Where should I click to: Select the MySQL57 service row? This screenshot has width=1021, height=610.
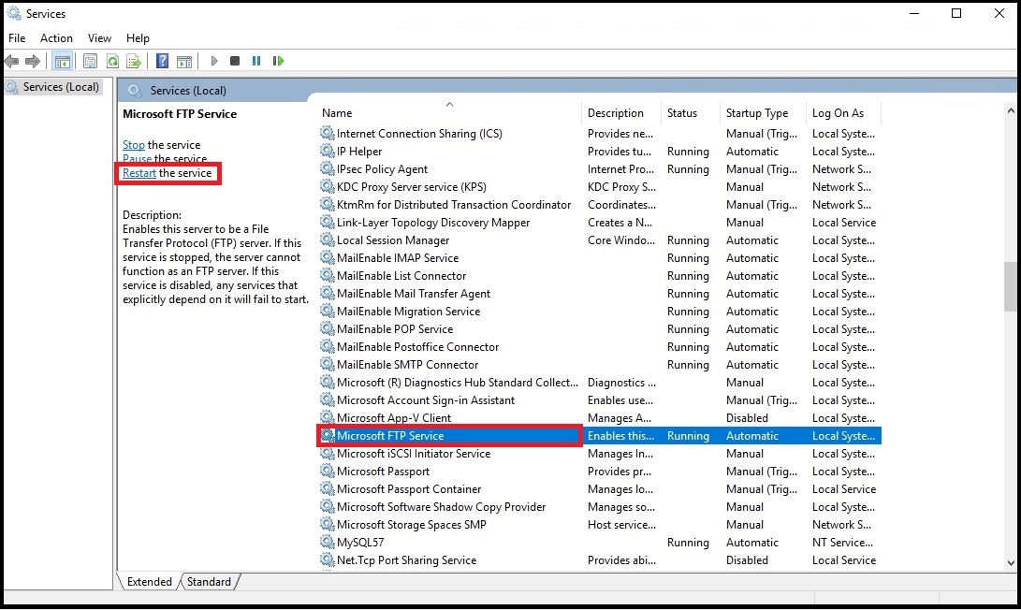click(x=360, y=543)
